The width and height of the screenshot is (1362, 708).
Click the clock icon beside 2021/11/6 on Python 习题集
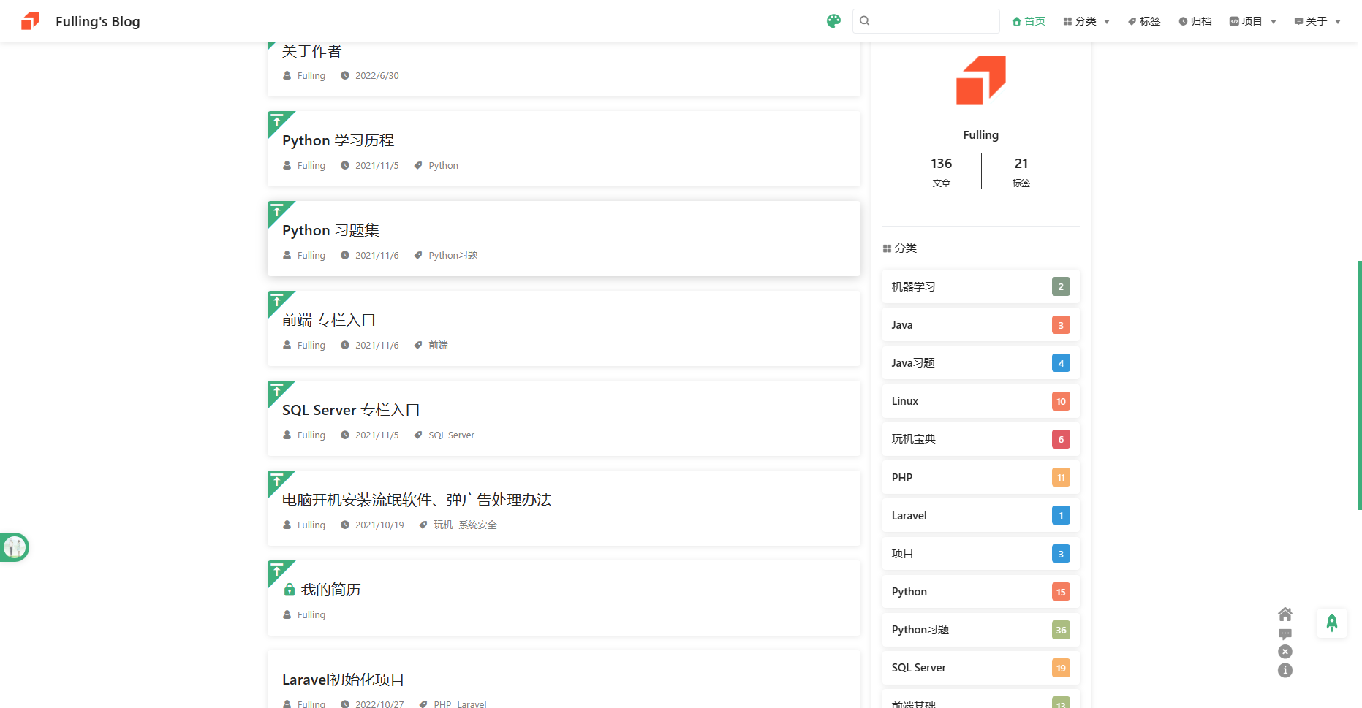click(x=345, y=255)
